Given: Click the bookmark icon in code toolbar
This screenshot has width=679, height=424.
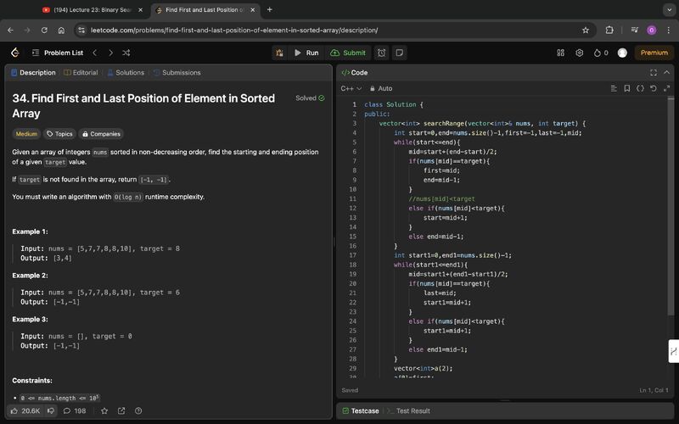Looking at the screenshot, I should (627, 88).
